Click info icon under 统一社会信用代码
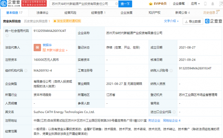This screenshot has height=138, width=223. click(7, 35)
